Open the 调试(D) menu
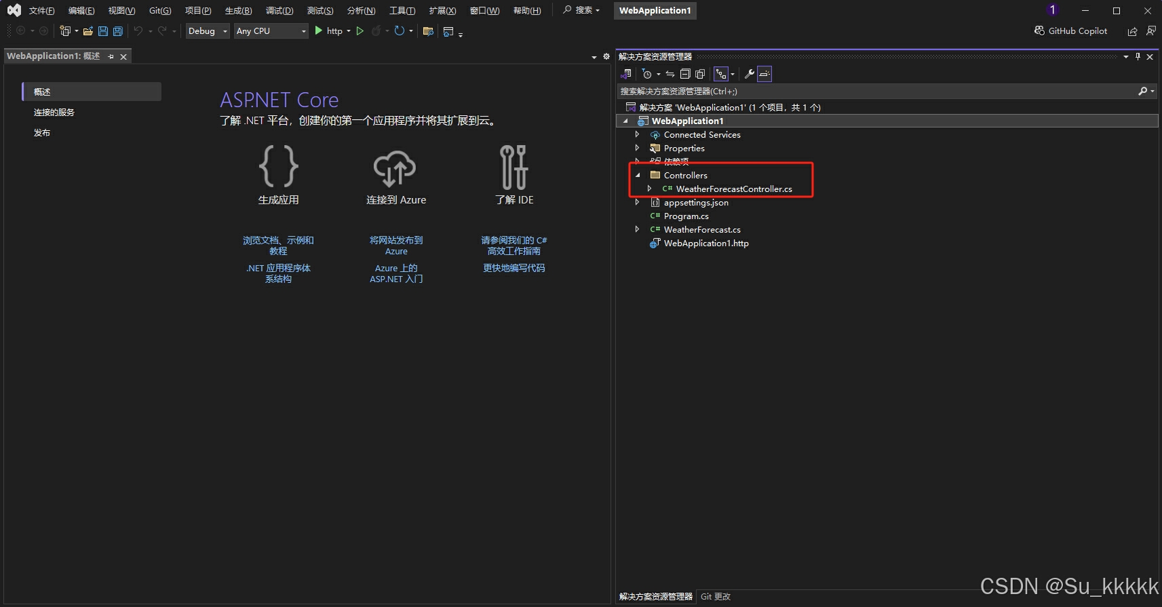 (279, 10)
